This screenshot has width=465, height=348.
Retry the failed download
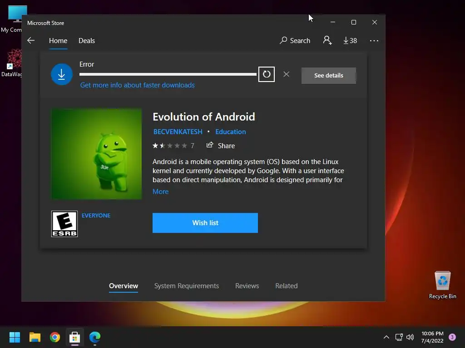[266, 74]
